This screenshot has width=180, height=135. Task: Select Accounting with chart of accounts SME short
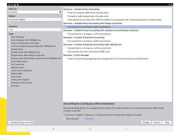[89, 52]
